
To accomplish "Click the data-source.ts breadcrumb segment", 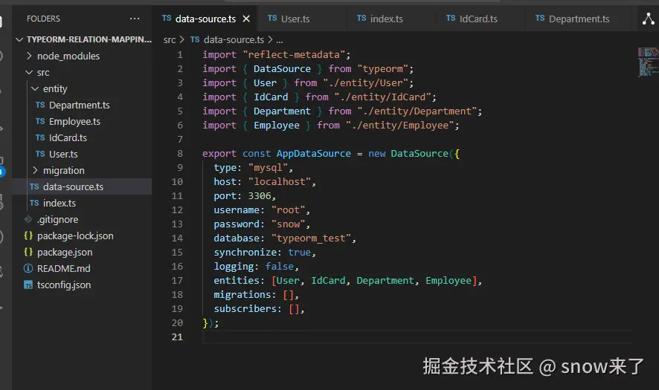I will point(234,40).
